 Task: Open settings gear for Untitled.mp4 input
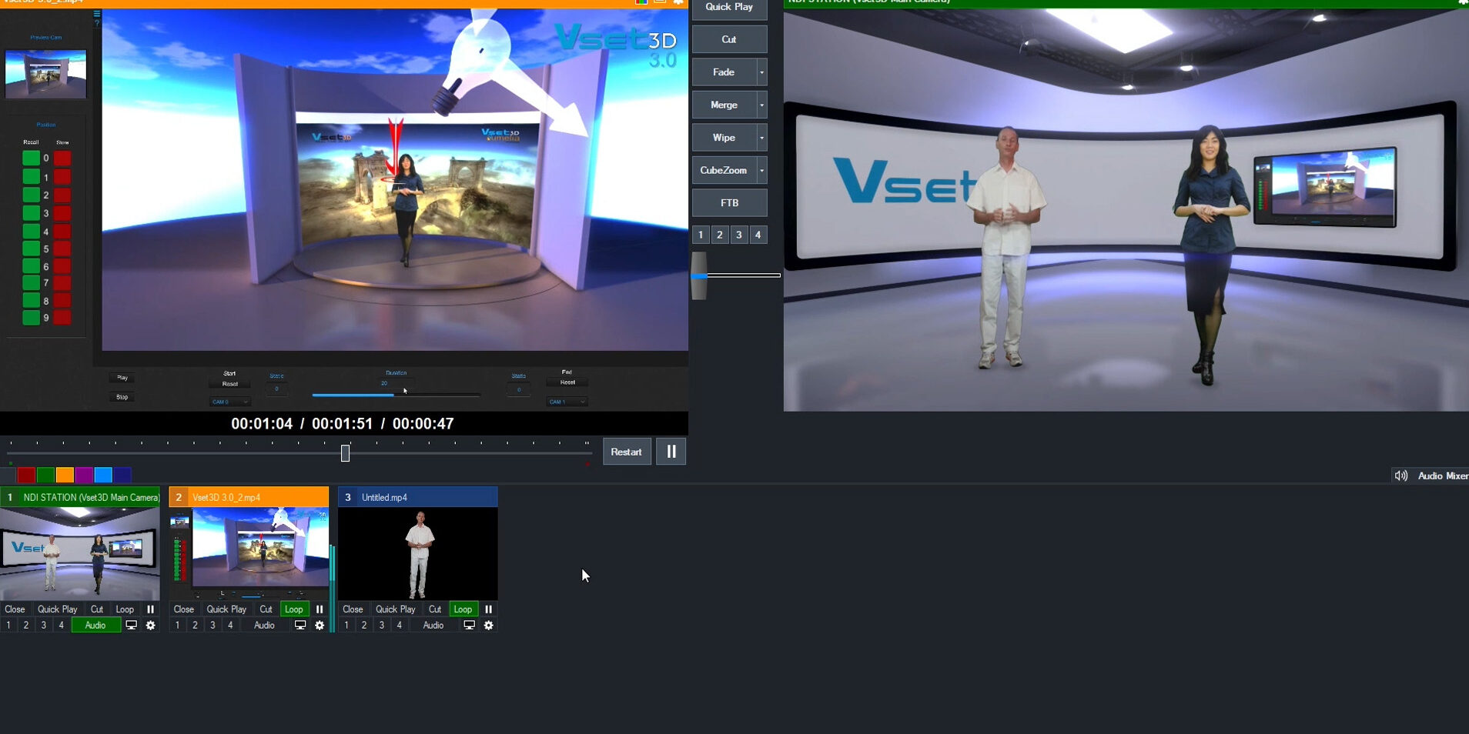(488, 626)
